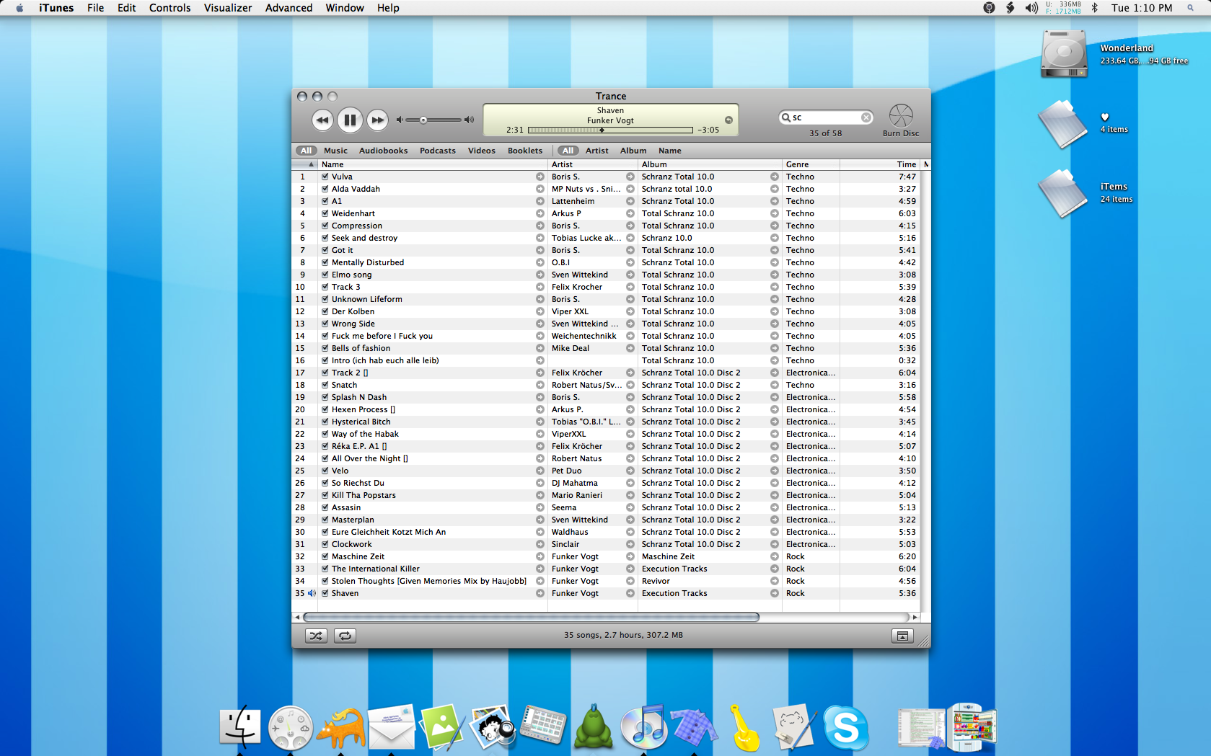Adjust the volume slider knob
Screen dimensions: 1211x756
tap(423, 120)
